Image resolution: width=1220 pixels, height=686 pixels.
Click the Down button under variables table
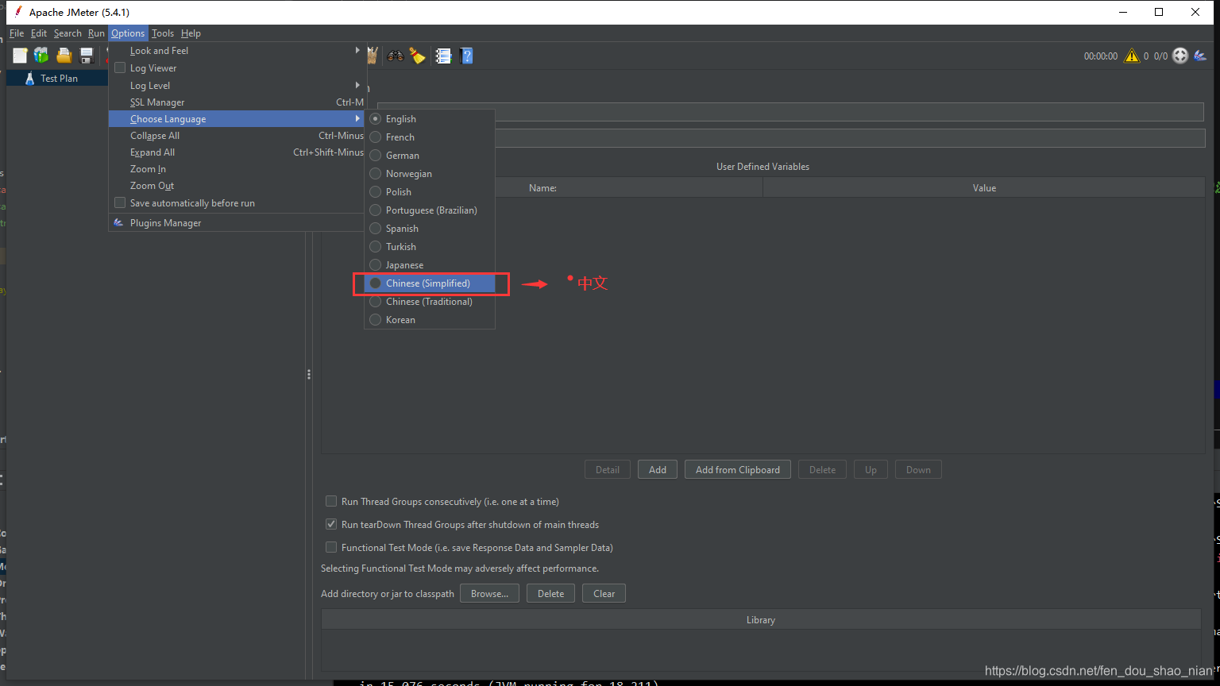click(x=918, y=470)
